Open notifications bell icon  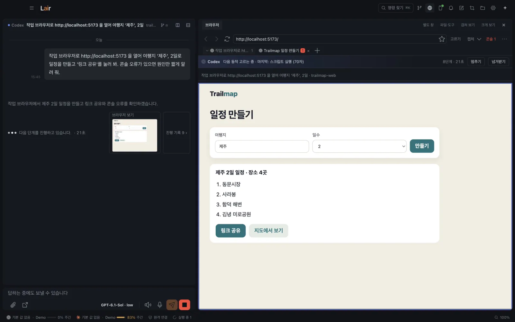pos(451,8)
